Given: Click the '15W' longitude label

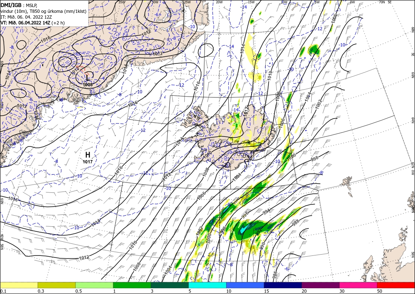Looking at the screenshot, I should (x=251, y=2).
